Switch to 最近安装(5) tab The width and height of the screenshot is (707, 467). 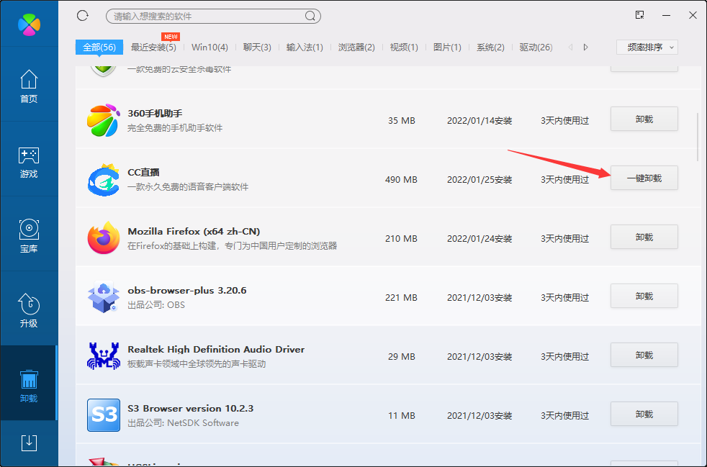(x=153, y=47)
